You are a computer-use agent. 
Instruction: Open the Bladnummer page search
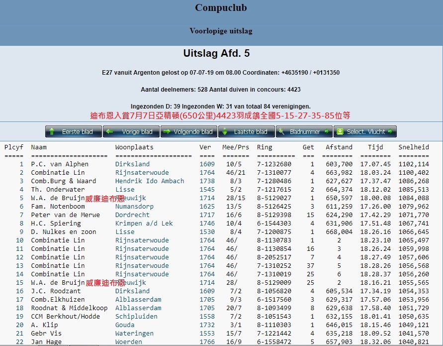pos(304,131)
